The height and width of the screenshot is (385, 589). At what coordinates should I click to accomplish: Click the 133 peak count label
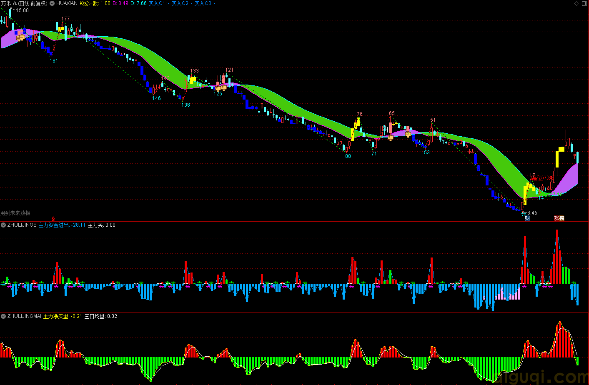pos(194,71)
